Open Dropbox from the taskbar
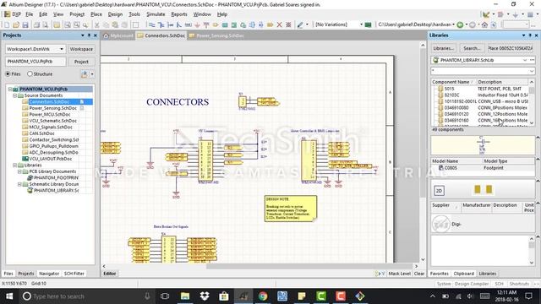The image size is (541, 304). click(205, 296)
